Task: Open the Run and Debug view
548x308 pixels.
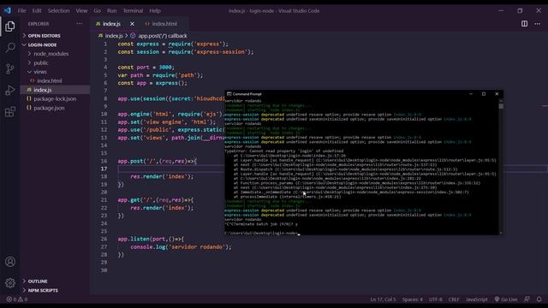Action: [9, 90]
